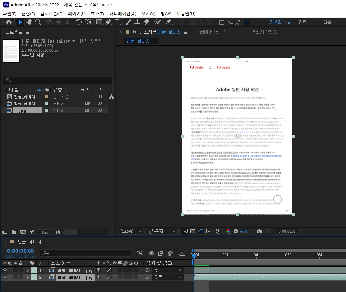
Task: Adjust exposure value +0.0
Action: point(244,232)
